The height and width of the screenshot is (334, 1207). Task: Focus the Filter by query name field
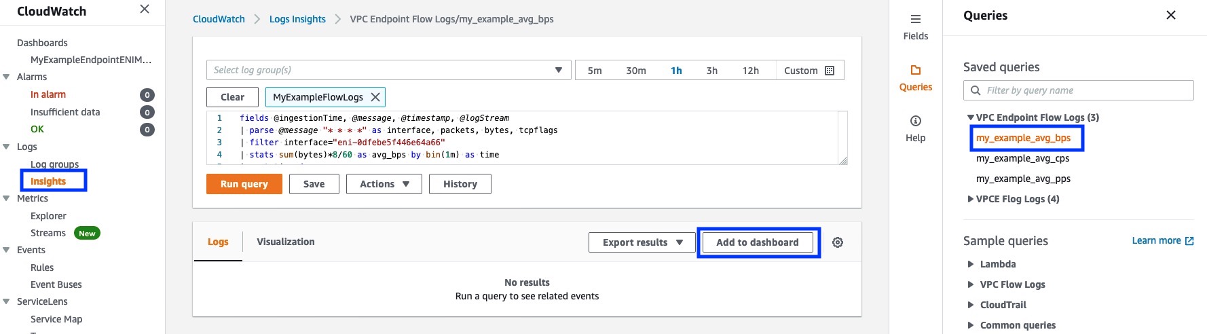coord(1078,90)
